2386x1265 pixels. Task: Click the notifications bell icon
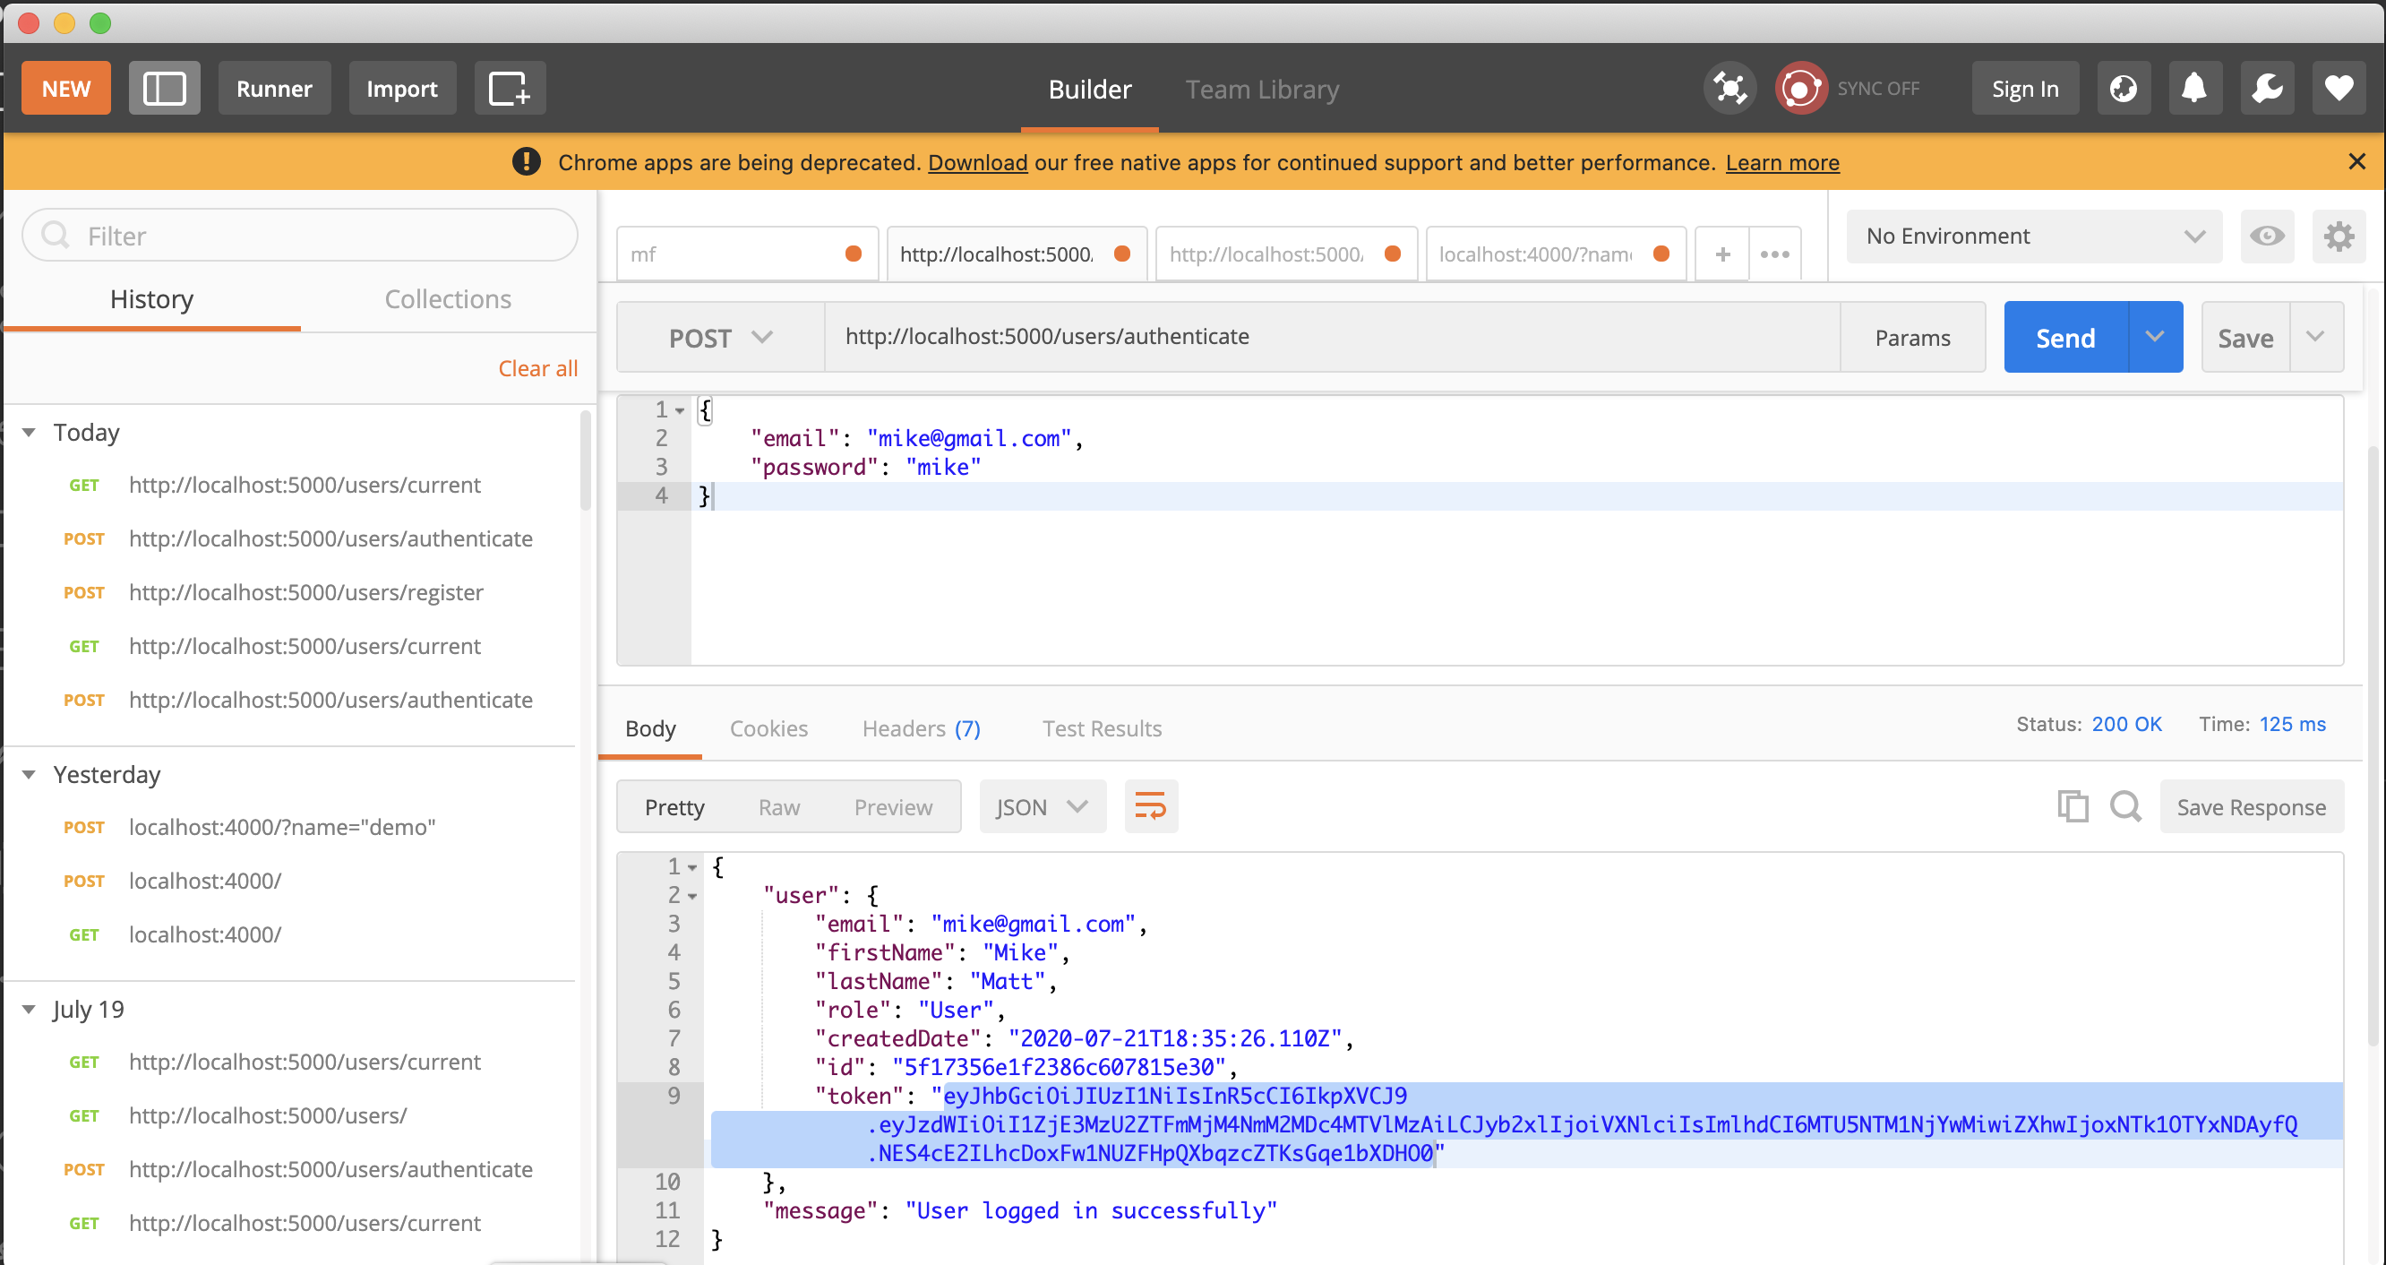[2193, 89]
